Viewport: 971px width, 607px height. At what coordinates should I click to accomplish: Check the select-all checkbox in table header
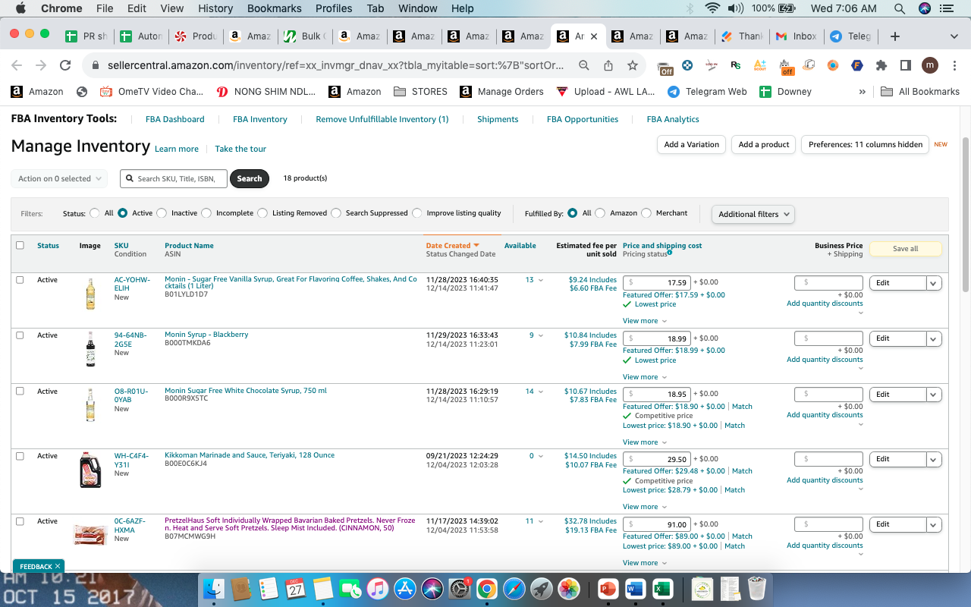(x=20, y=245)
